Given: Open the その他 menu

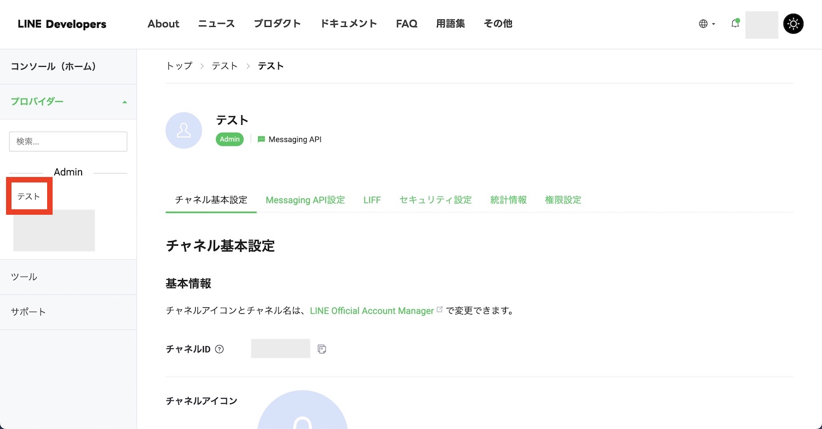Looking at the screenshot, I should pos(498,24).
